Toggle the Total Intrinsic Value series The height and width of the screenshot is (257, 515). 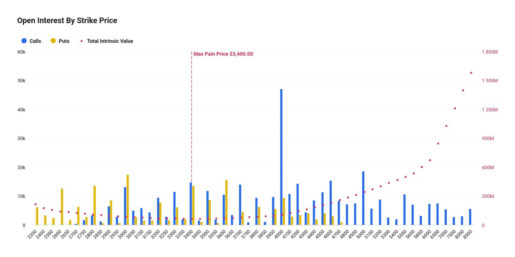(x=106, y=41)
